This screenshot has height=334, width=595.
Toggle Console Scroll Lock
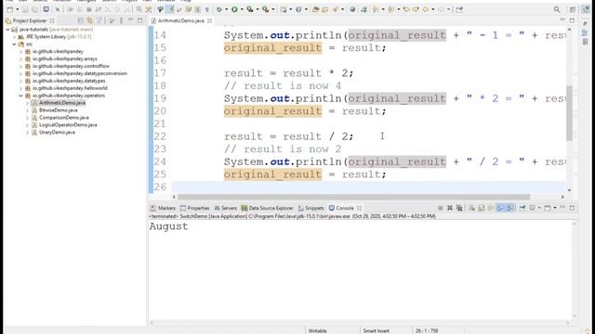click(x=482, y=208)
